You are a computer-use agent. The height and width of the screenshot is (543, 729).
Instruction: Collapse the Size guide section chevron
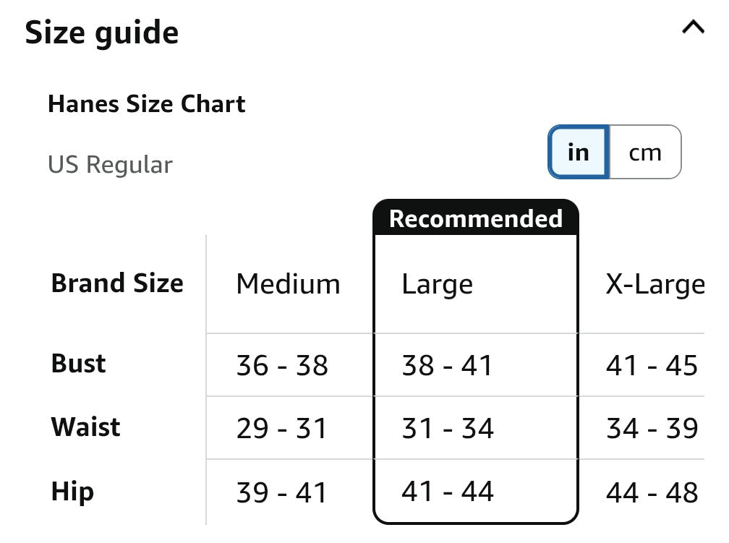(x=693, y=27)
